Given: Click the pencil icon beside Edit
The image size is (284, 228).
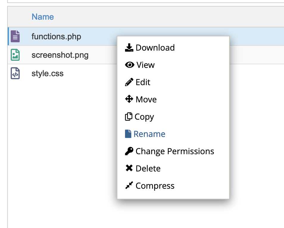Looking at the screenshot, I should tap(129, 82).
